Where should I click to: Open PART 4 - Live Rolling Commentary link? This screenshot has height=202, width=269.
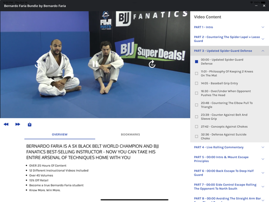pos(219,147)
